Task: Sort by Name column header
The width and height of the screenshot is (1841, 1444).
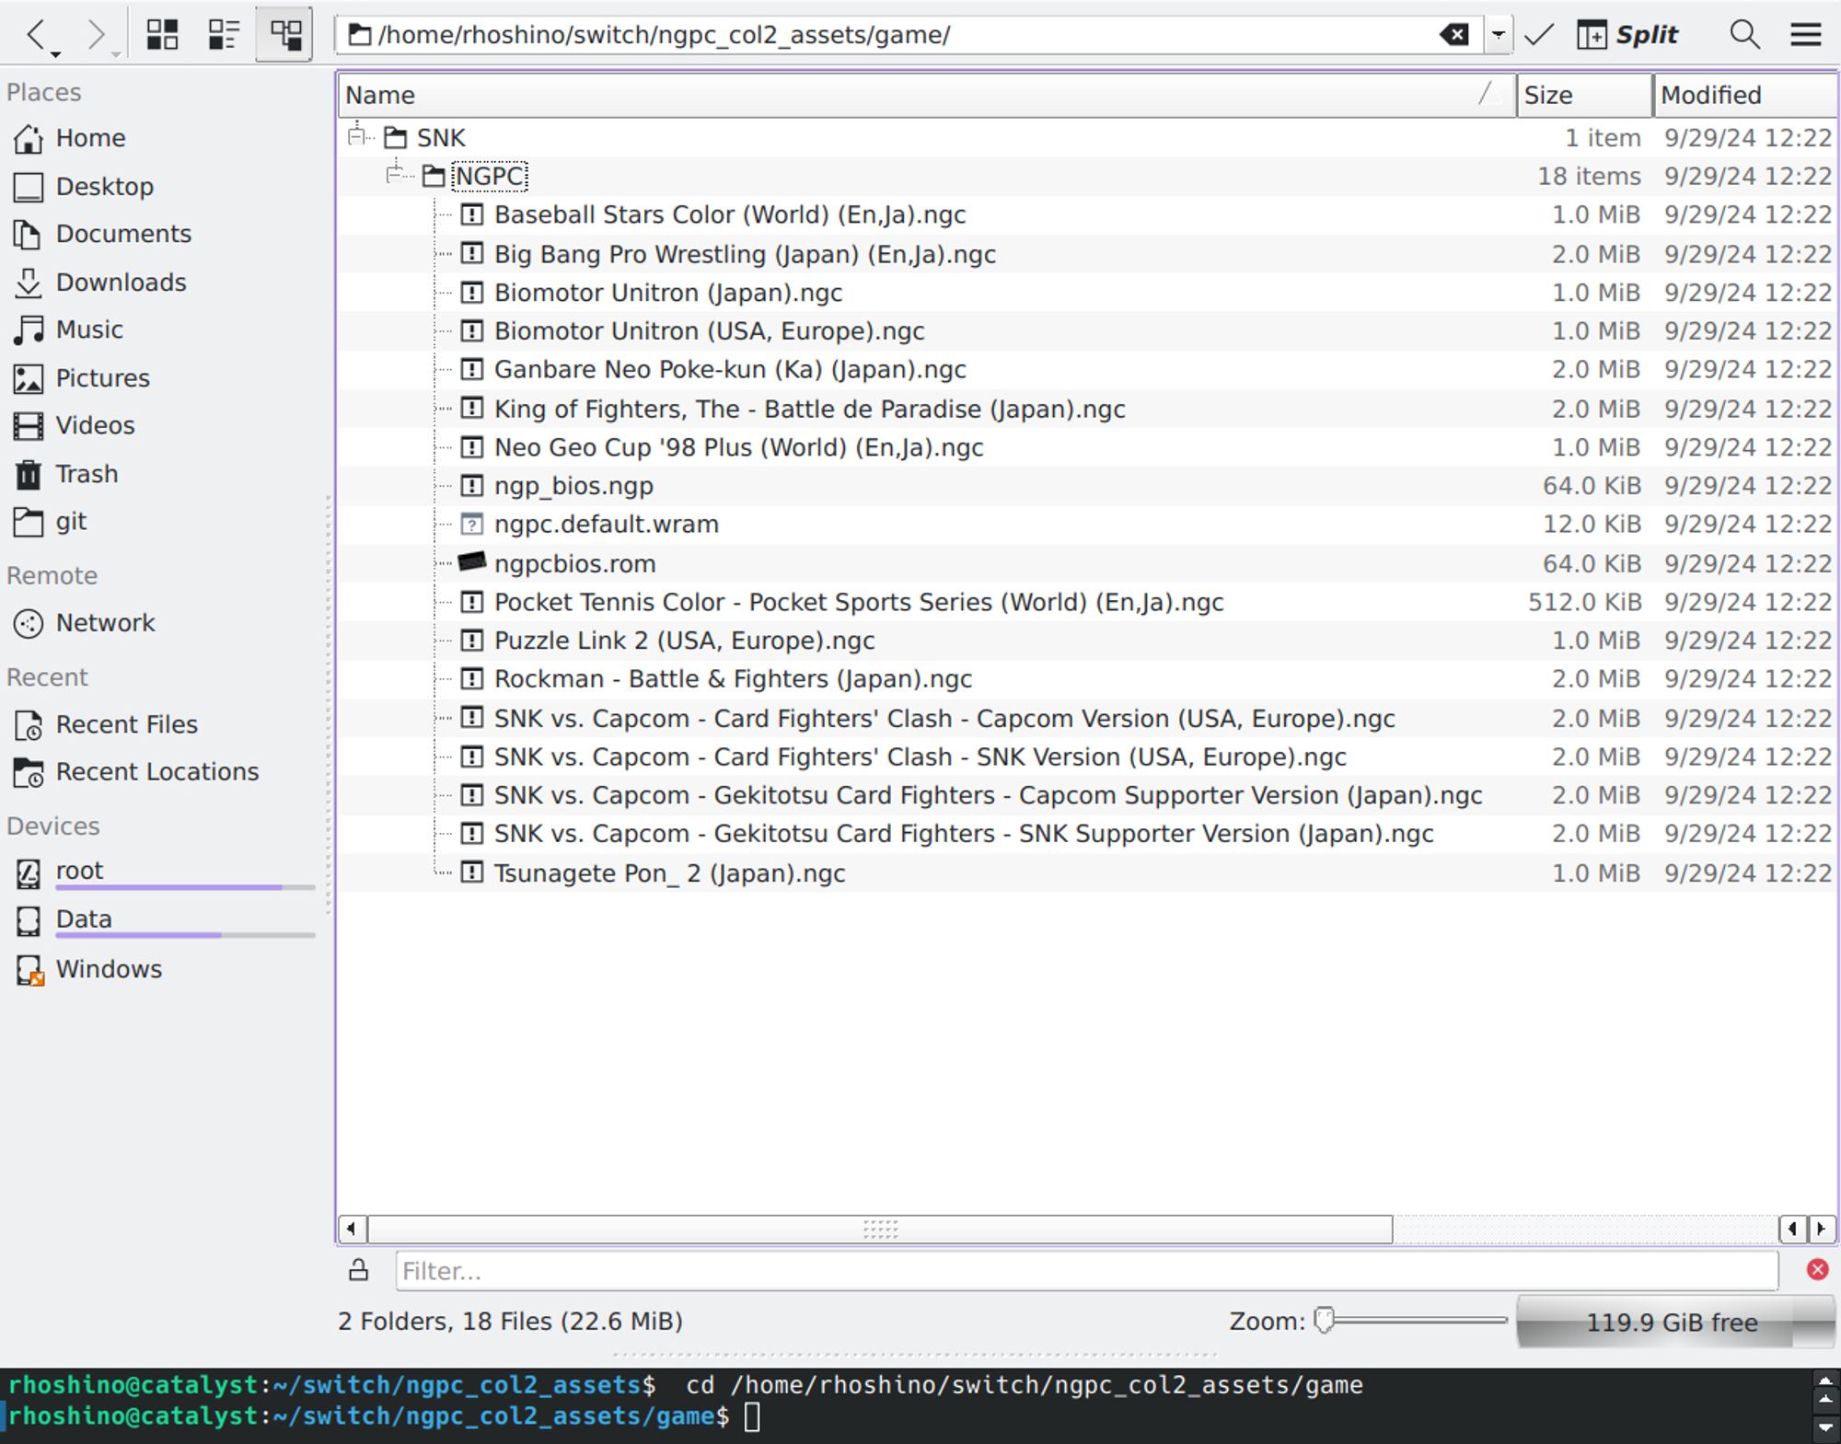Action: pyautogui.click(x=926, y=95)
